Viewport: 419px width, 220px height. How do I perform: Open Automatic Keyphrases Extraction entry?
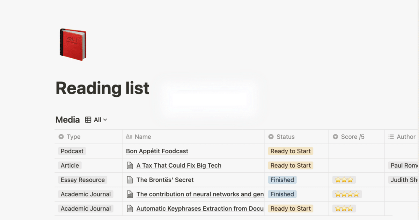200,208
